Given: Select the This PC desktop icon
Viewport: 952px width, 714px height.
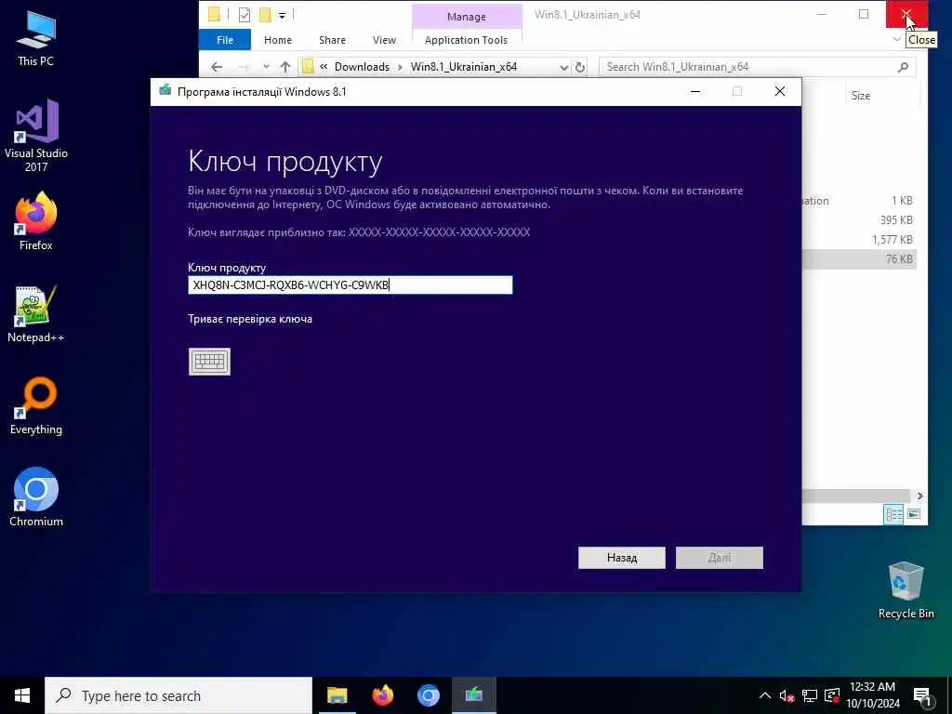Looking at the screenshot, I should 36,39.
